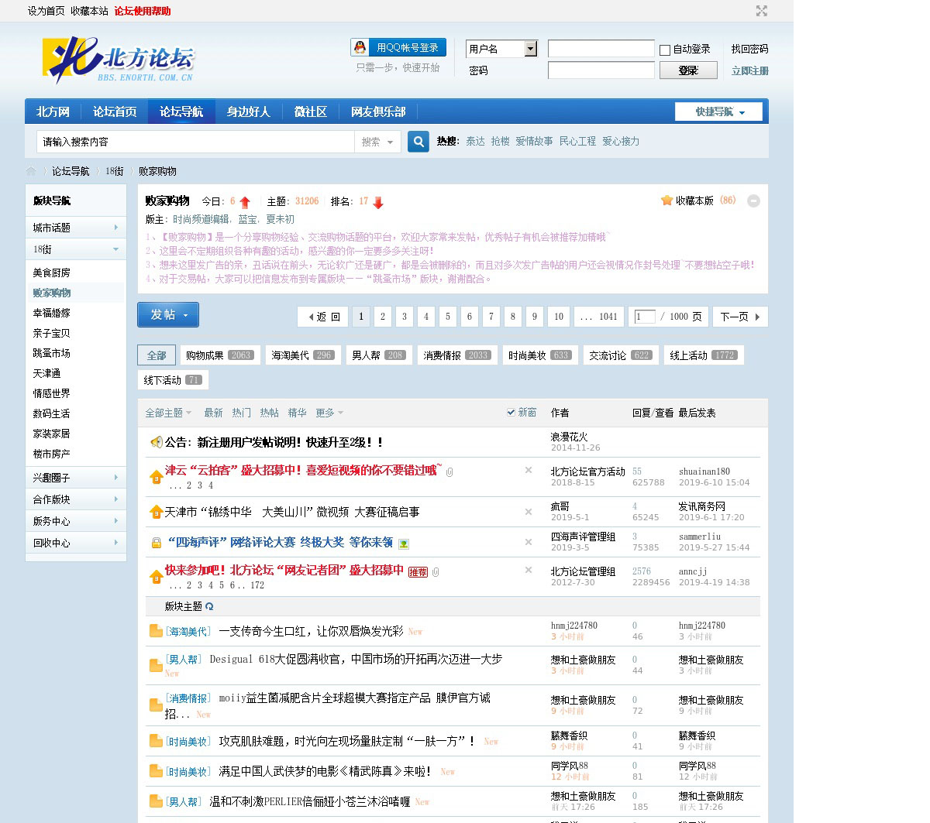
Task: Open the 快捷导航 dropdown
Action: (x=718, y=111)
